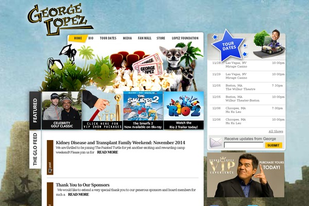Visit the Store menu link
The height and width of the screenshot is (206, 309).
161,38
